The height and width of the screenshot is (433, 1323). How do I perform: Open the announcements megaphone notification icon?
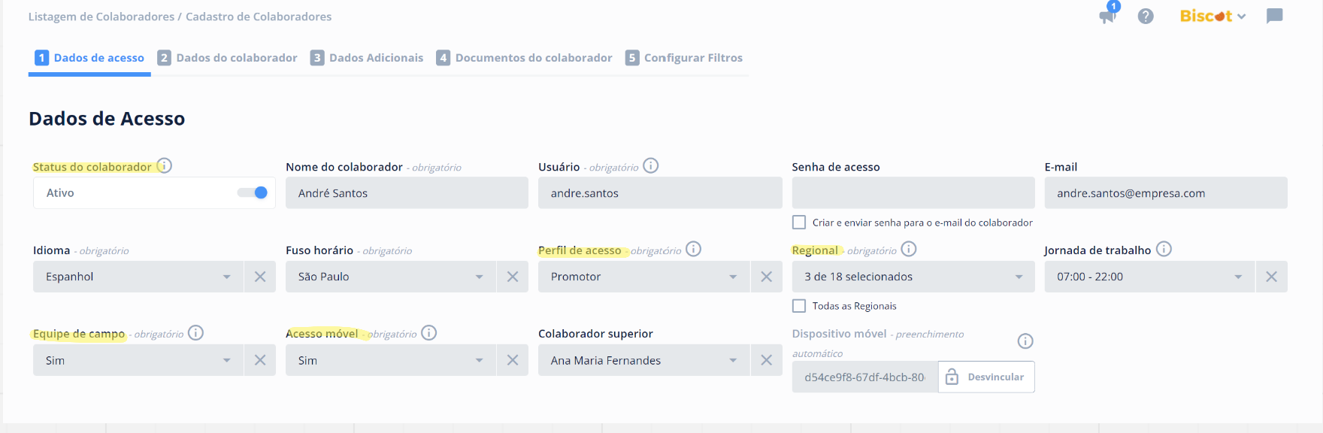(x=1107, y=16)
